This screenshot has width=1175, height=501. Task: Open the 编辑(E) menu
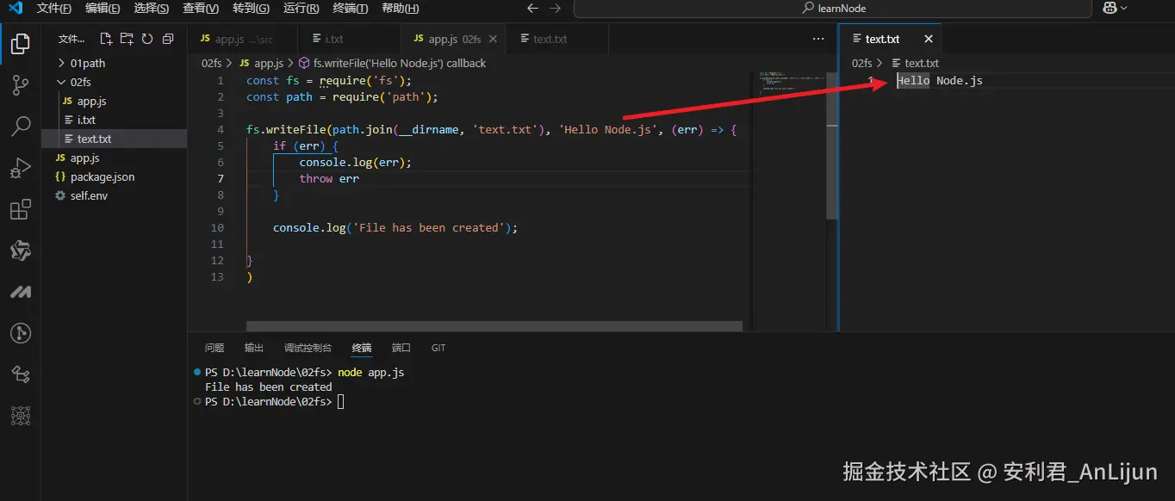[x=103, y=8]
